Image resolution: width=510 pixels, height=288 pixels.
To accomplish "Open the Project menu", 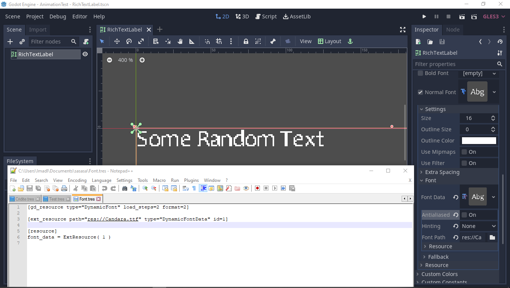I will click(35, 16).
